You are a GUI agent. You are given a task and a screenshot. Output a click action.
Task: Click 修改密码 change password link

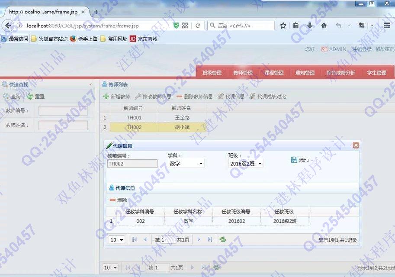(385, 49)
